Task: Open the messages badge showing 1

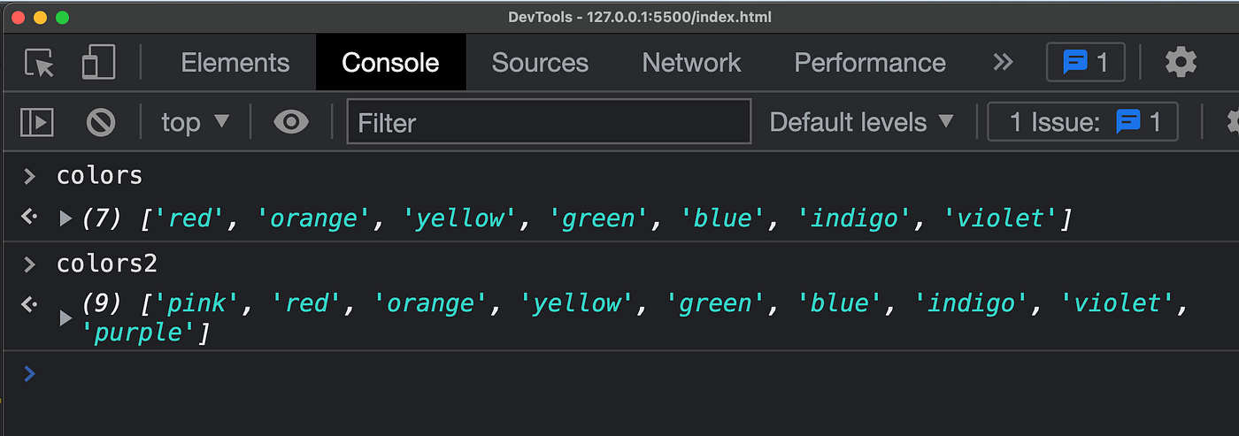Action: pyautogui.click(x=1085, y=63)
